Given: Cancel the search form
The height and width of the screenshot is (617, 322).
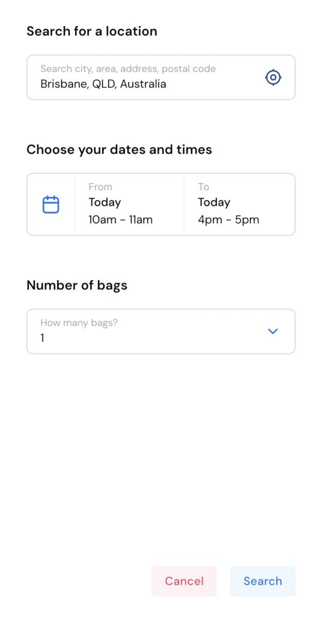Looking at the screenshot, I should (184, 581).
